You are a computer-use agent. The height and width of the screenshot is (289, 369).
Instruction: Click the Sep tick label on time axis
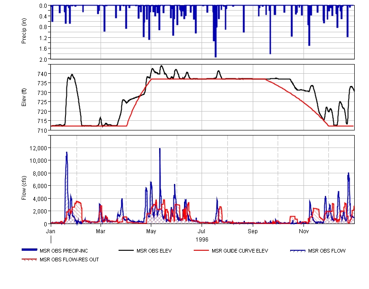[x=253, y=230]
